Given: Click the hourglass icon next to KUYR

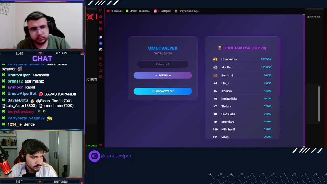Looking at the screenshot, I should click(88, 79).
